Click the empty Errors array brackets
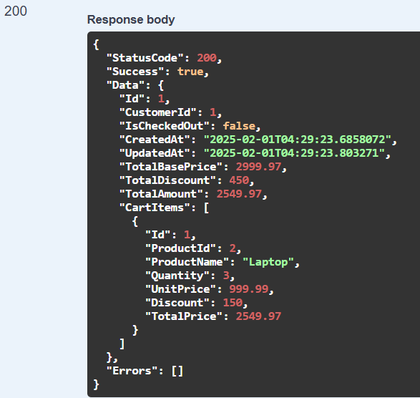The height and width of the screenshot is (398, 420). pos(177,372)
